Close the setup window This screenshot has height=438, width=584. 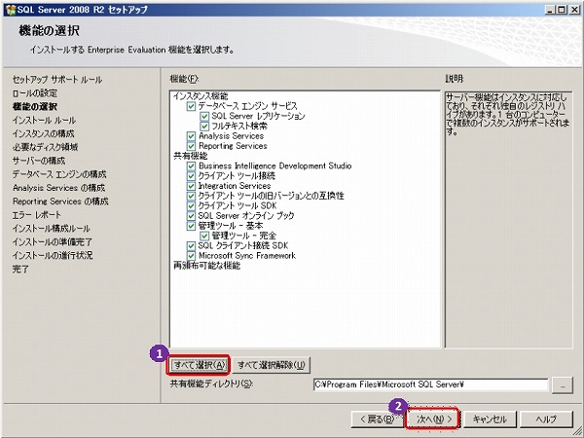(x=574, y=10)
